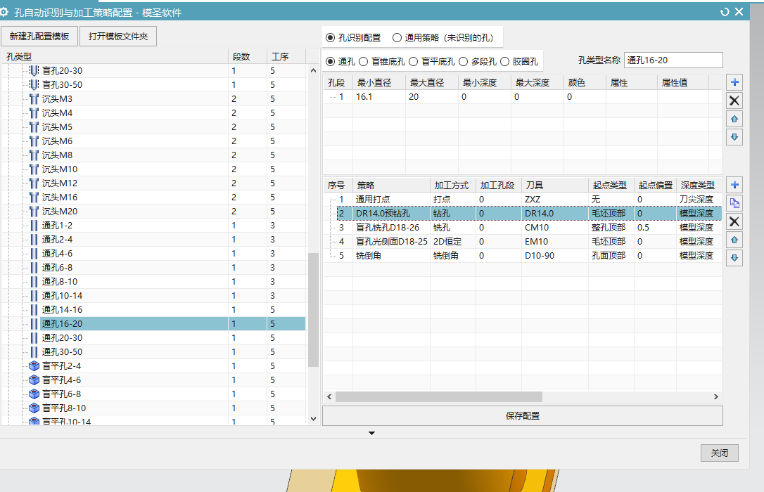Click the icon of 盲孔30-50
Screen dimensions: 764x492
(x=34, y=84)
